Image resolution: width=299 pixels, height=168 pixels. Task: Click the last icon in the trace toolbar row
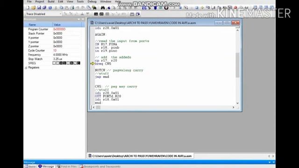click(x=138, y=14)
